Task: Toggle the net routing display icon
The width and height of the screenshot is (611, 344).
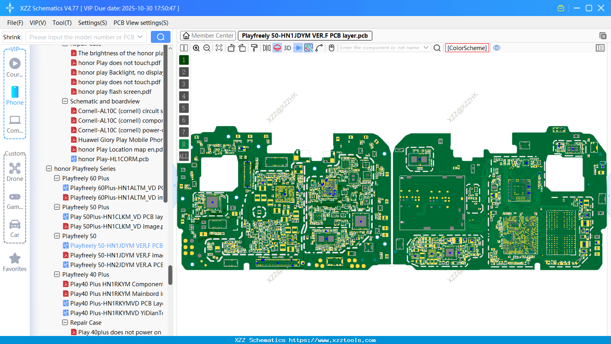Action: pyautogui.click(x=309, y=48)
